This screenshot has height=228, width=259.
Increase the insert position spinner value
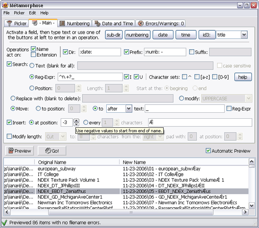(76, 120)
